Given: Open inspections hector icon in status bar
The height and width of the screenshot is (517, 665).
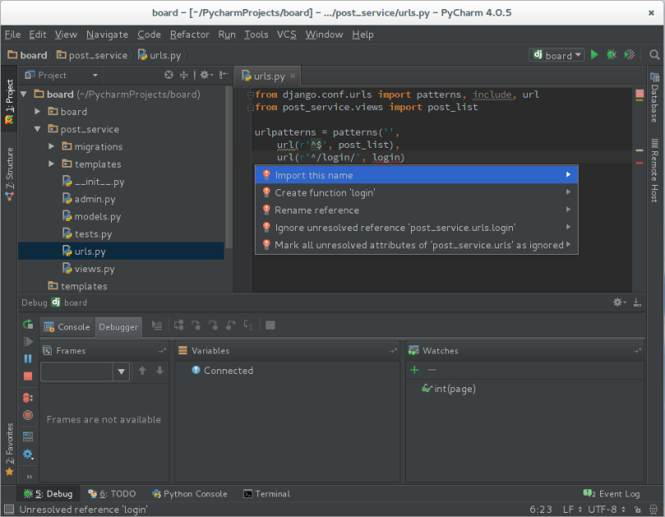Looking at the screenshot, I should tap(653, 510).
